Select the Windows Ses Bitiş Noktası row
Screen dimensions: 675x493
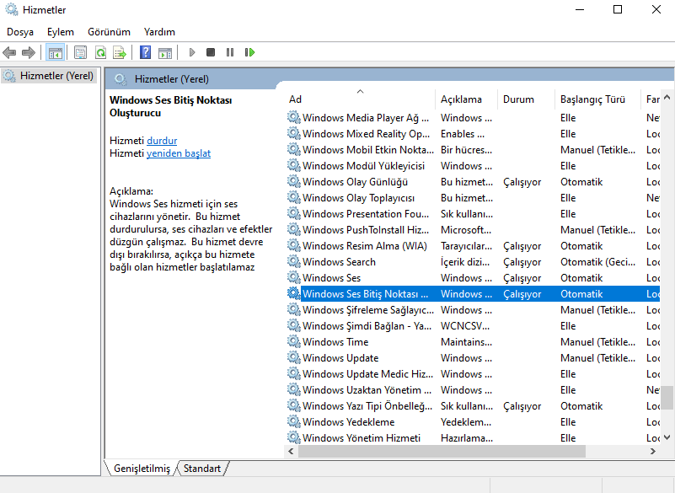click(472, 293)
